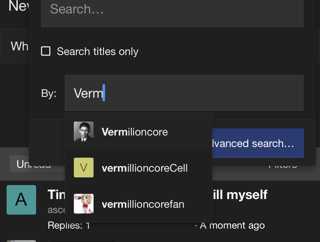Click the 'A moment ago' timestamp
Image resolution: width=320 pixels, height=242 pixels.
click(x=232, y=226)
